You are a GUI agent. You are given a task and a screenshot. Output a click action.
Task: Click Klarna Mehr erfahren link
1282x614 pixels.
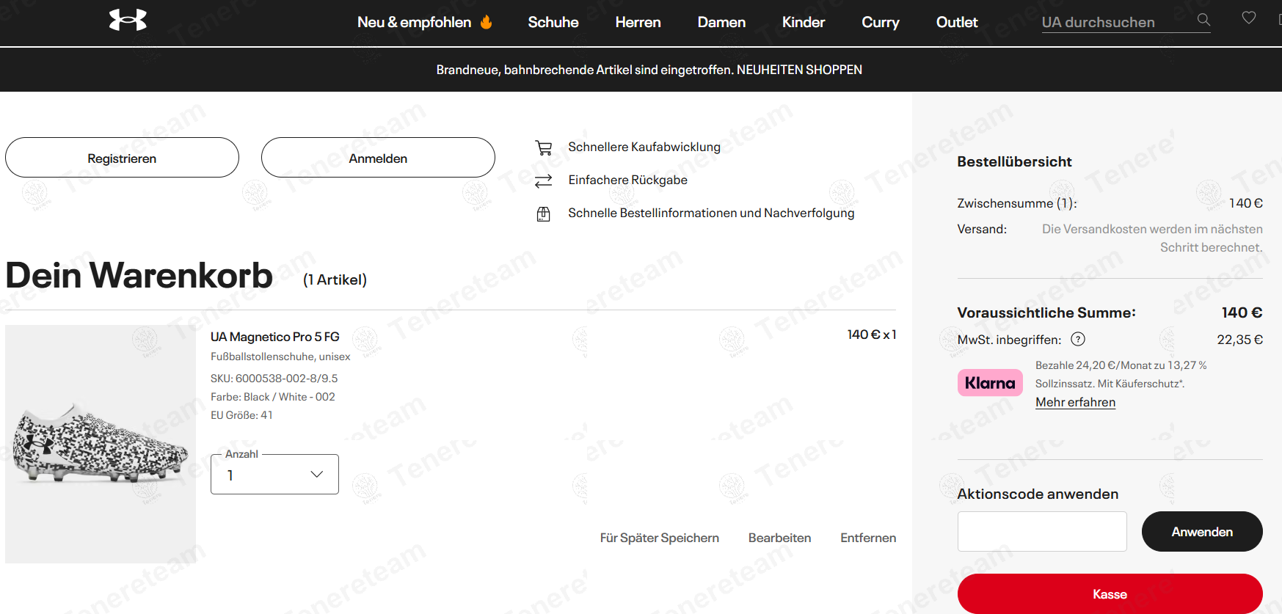(x=1075, y=402)
